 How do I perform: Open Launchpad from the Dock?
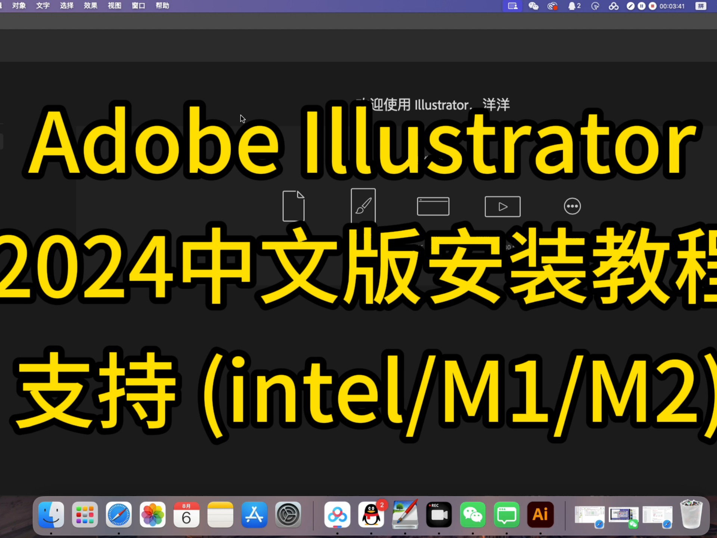[x=85, y=514]
